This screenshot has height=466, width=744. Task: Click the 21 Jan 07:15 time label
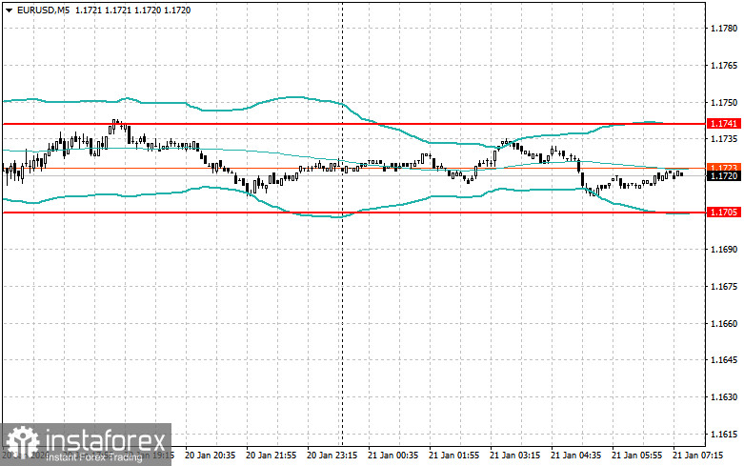(x=698, y=456)
